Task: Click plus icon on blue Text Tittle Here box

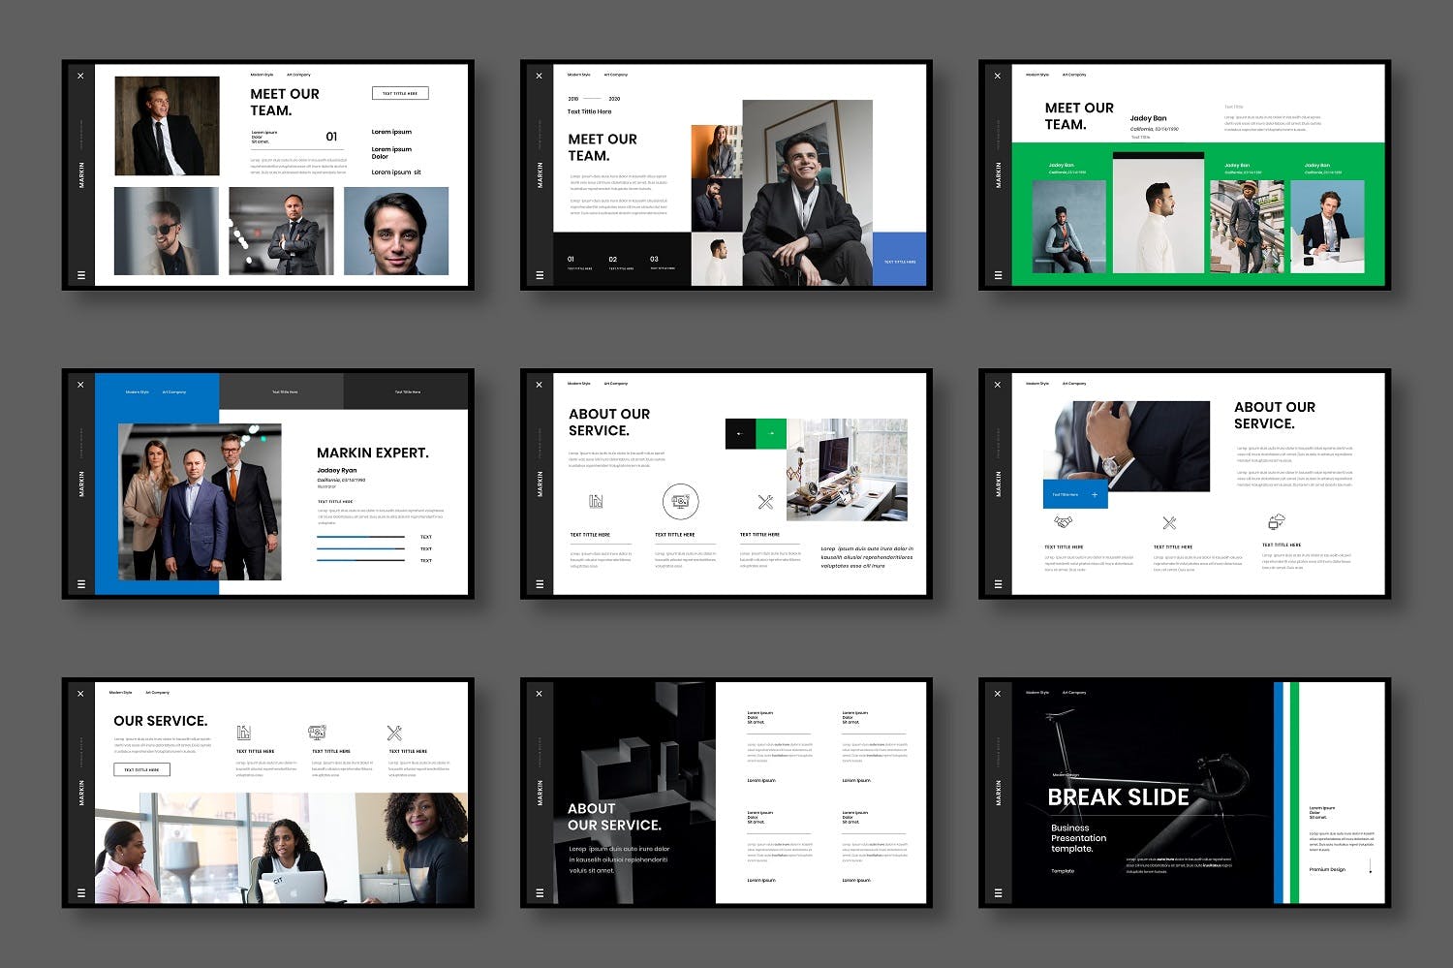Action: click(x=1095, y=494)
